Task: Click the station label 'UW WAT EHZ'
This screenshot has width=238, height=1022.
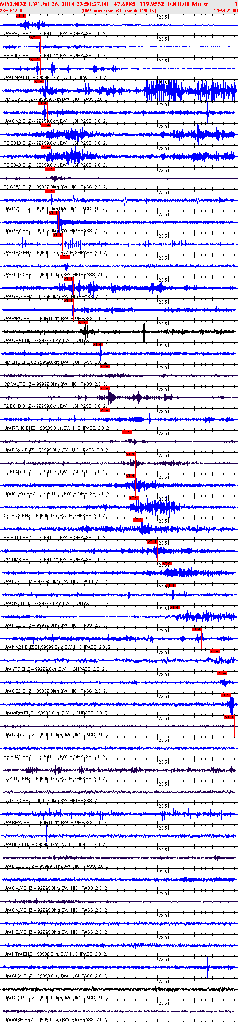Action: [17, 34]
